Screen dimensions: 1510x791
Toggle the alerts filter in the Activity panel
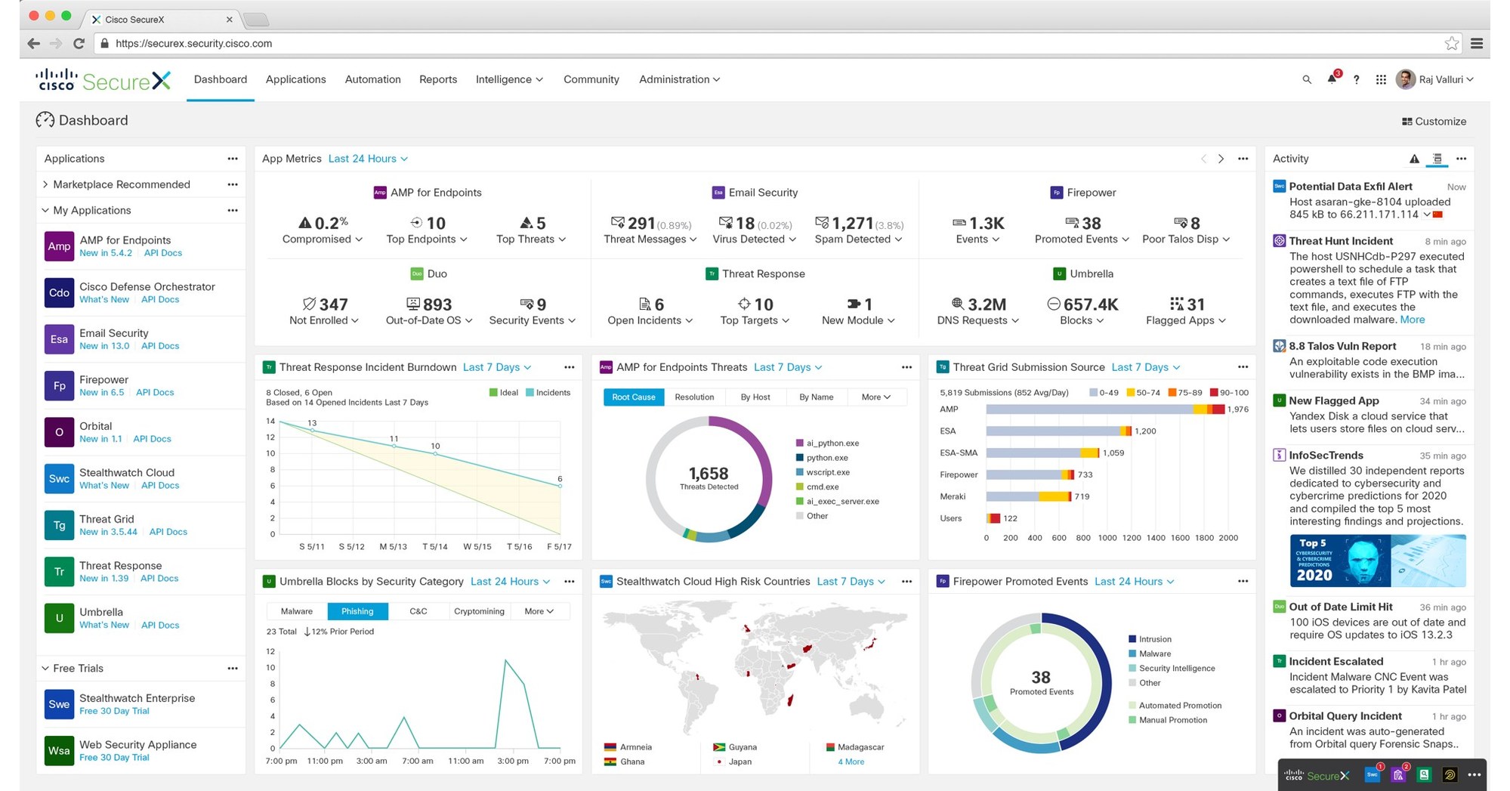(1415, 159)
